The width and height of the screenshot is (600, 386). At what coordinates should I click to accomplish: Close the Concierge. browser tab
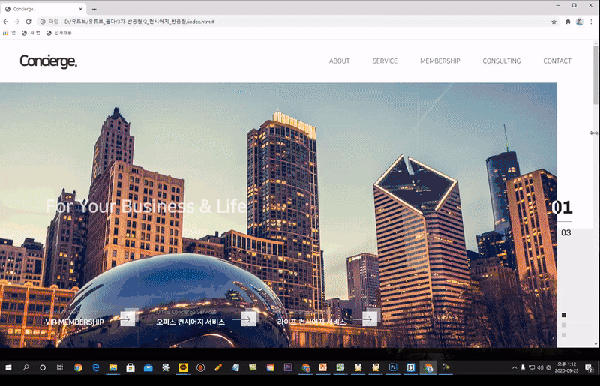point(81,9)
